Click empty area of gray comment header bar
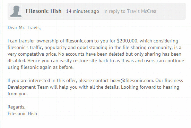The width and height of the screenshot is (191, 128). [171, 11]
